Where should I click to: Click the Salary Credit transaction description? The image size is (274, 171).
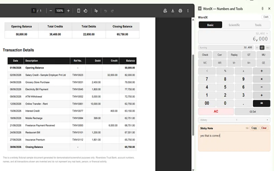click(46, 75)
